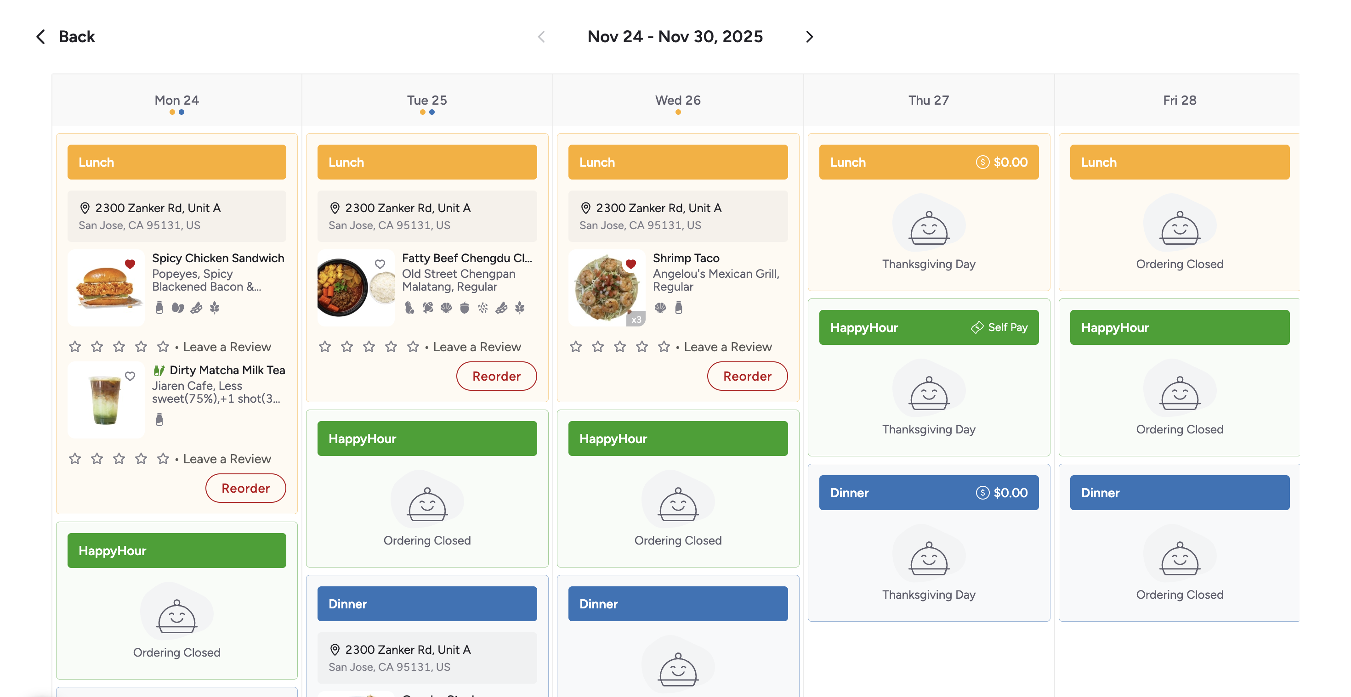Click location pin on Monday lunch address
Image resolution: width=1351 pixels, height=697 pixels.
tap(85, 208)
